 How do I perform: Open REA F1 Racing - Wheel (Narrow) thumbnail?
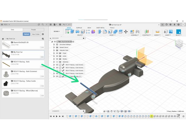6,93
